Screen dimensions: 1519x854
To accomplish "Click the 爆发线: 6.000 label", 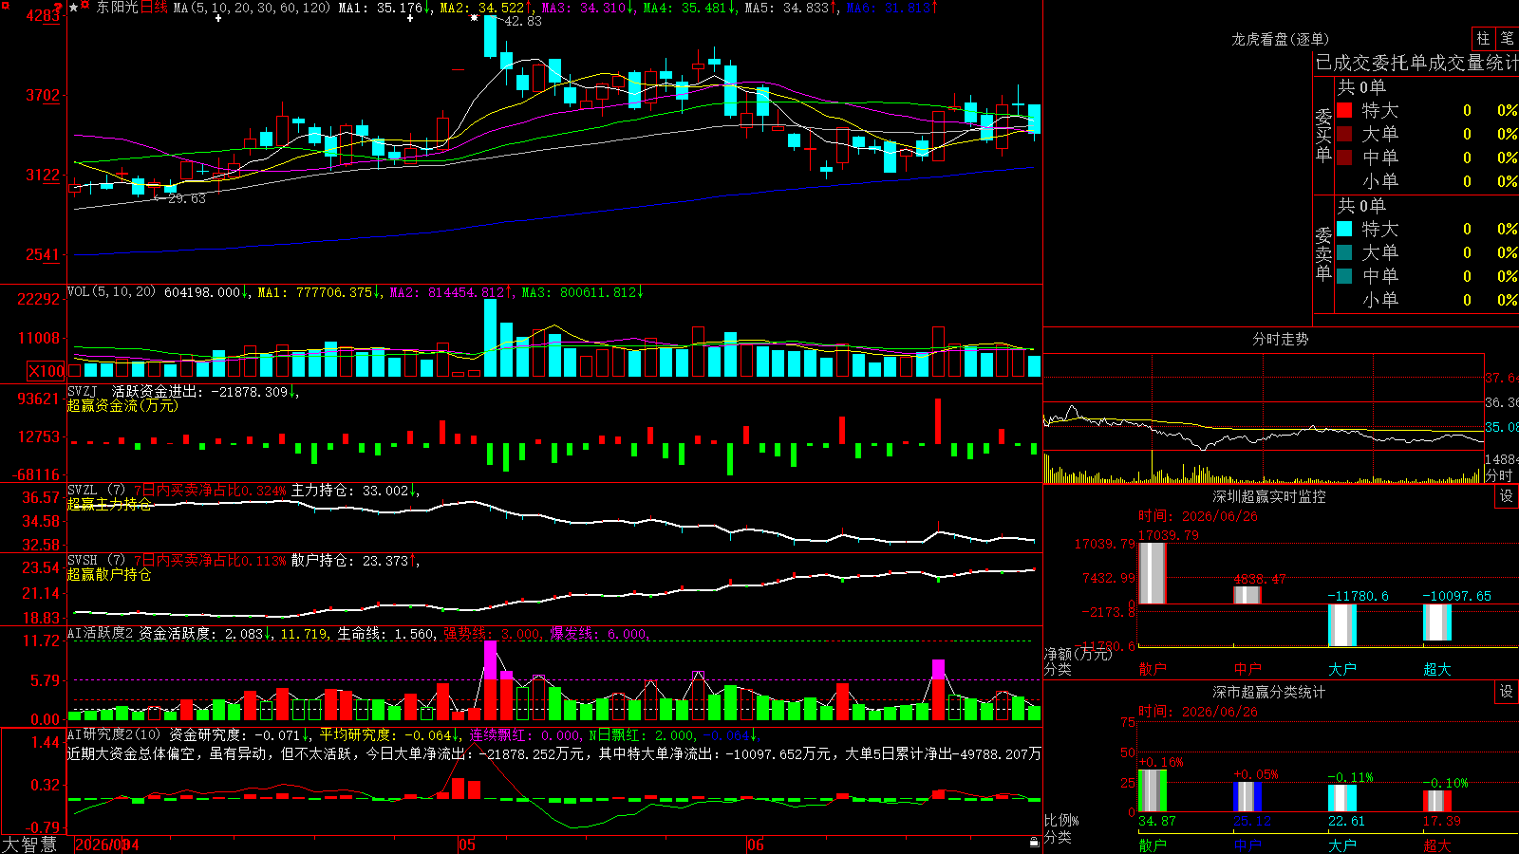I will [598, 633].
